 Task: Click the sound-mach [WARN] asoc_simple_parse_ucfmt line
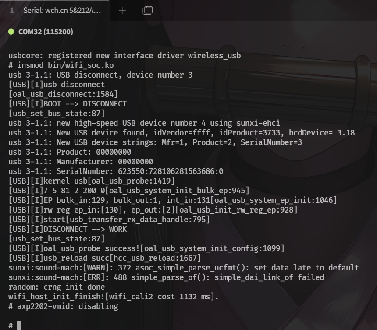[x=184, y=268]
